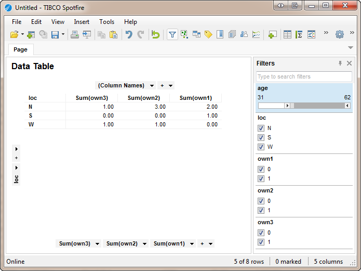
Task: Click the age range slider handle
Action: pos(288,106)
